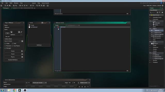Toggle the Uses Physics checkbox
The width and height of the screenshot is (165, 92).
click(x=13, y=46)
